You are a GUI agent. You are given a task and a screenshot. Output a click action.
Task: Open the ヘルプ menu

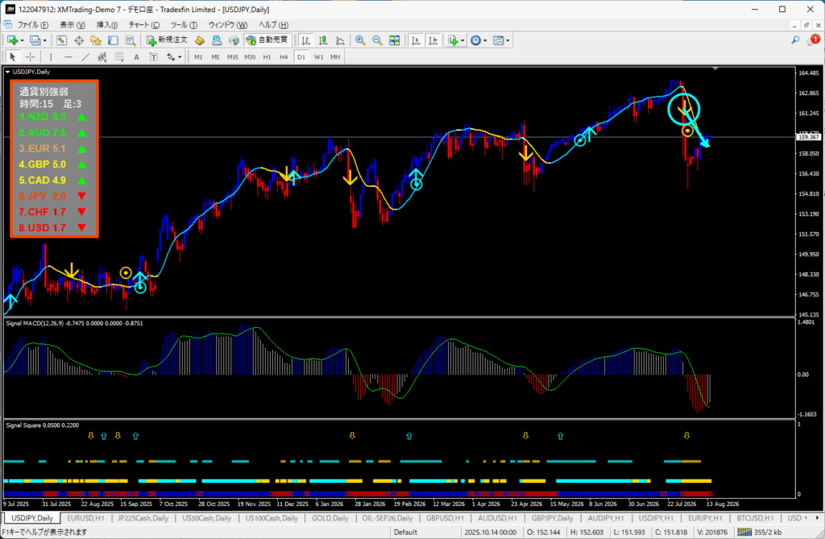273,25
